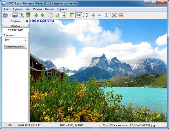Select the Конвертация tab
This screenshot has height=129, width=169.
[x=15, y=30]
